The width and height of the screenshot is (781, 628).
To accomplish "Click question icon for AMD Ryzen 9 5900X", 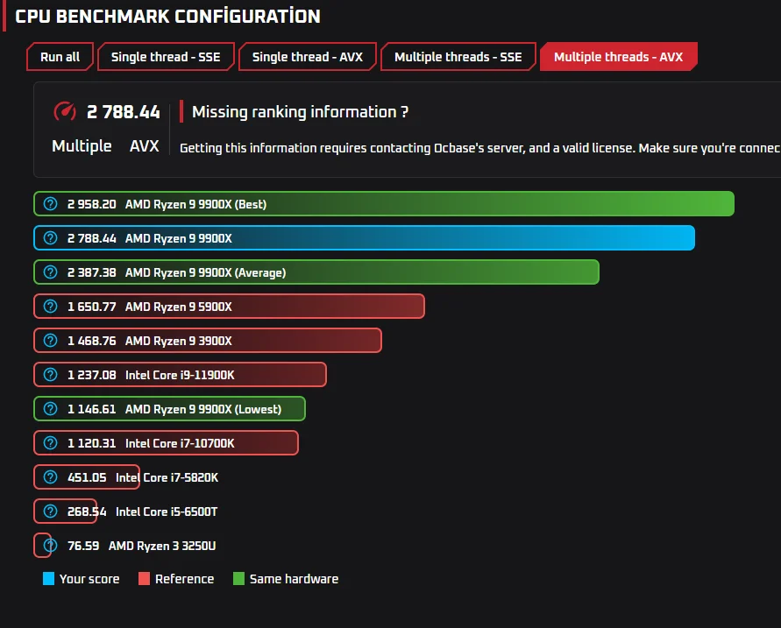I will coord(50,307).
